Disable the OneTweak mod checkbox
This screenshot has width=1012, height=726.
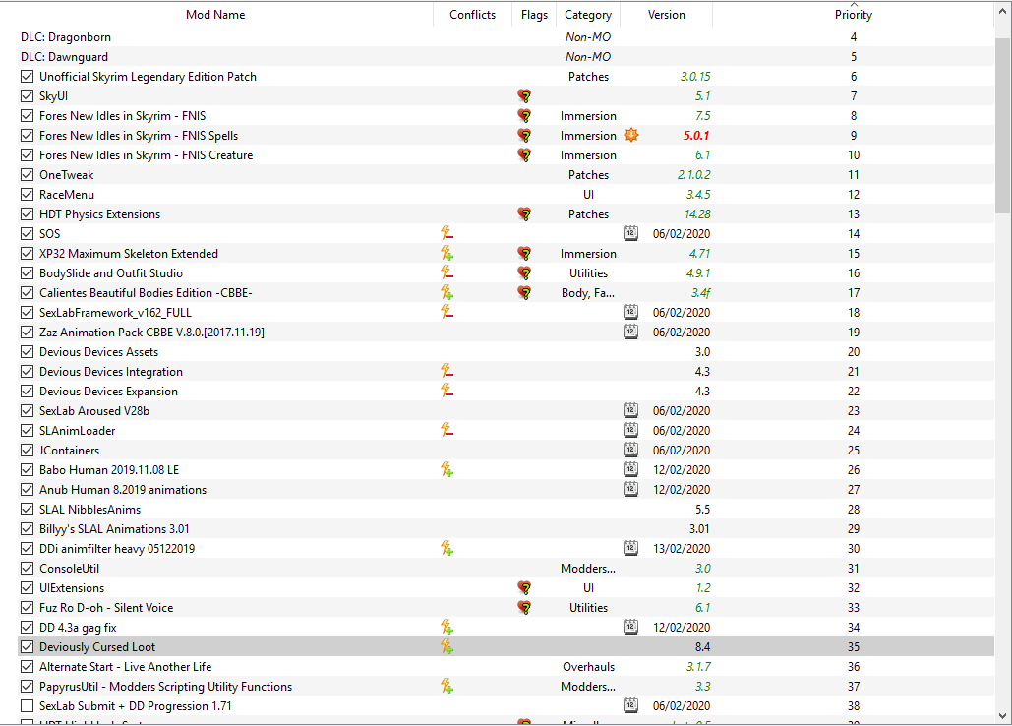(x=28, y=175)
